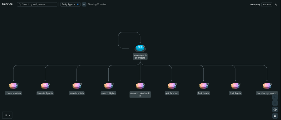This screenshot has width=281, height=120.
Task: Add a new filter with the plus button
Action: click(84, 4)
